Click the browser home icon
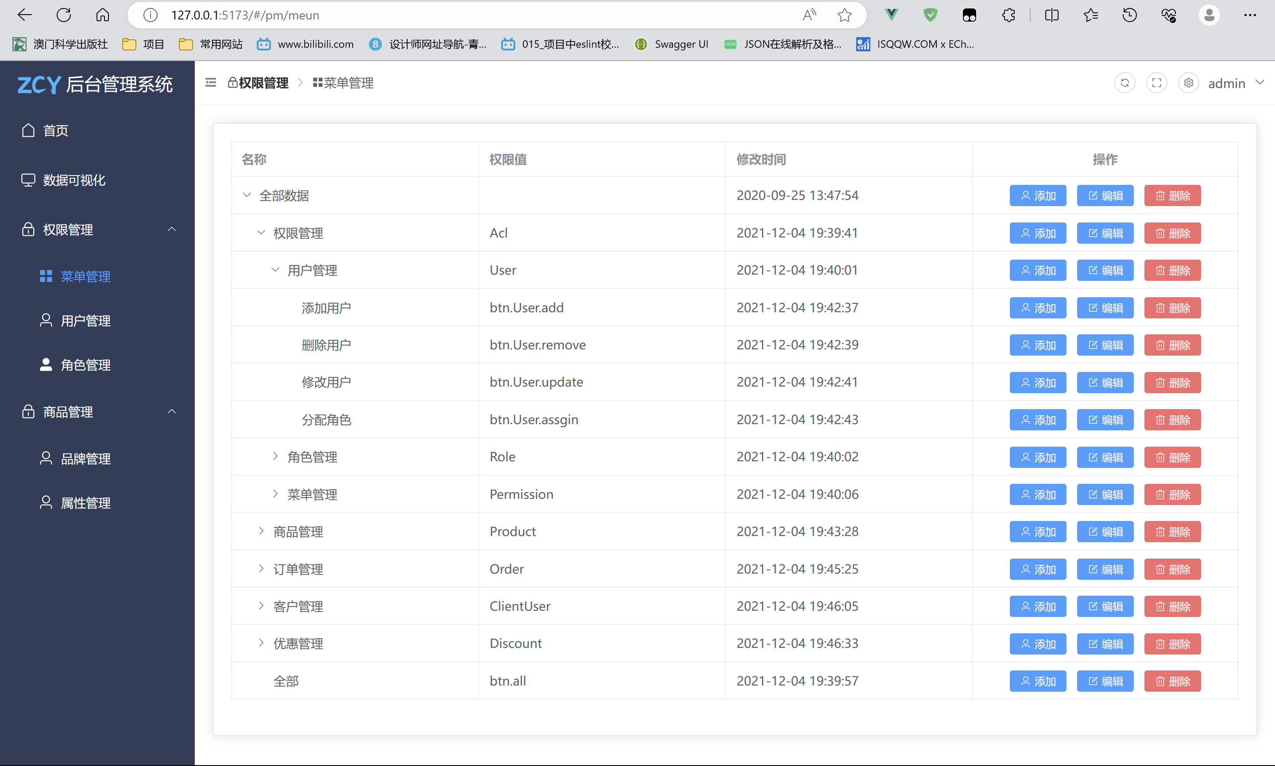Image resolution: width=1275 pixels, height=766 pixels. [x=102, y=15]
